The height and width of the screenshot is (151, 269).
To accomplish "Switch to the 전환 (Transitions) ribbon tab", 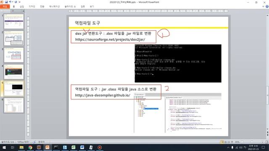I will point(42,7).
